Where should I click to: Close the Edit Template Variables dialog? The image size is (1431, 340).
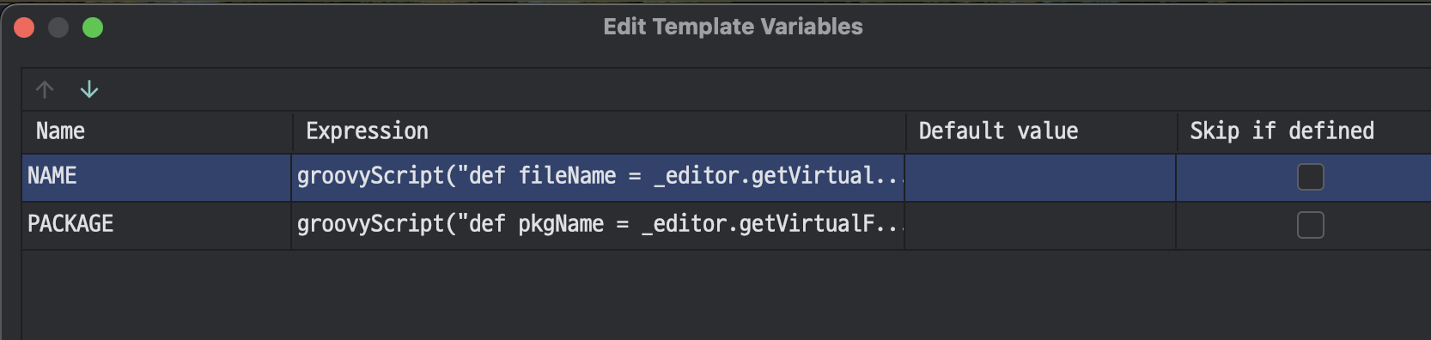click(24, 27)
